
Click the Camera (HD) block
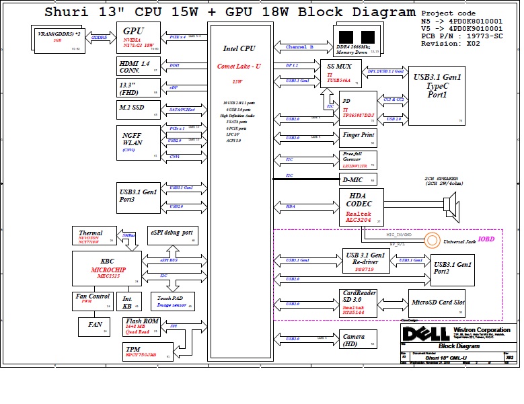click(359, 339)
